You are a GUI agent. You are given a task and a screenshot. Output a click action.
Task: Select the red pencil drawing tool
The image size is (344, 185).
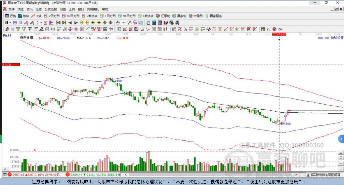point(7,29)
